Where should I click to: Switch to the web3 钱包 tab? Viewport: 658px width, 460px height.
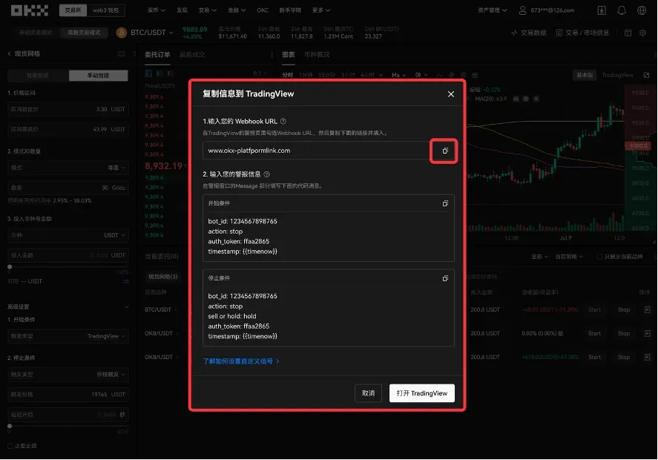106,10
